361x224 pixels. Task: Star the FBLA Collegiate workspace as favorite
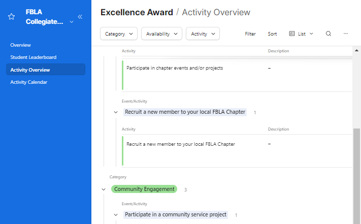click(x=11, y=17)
